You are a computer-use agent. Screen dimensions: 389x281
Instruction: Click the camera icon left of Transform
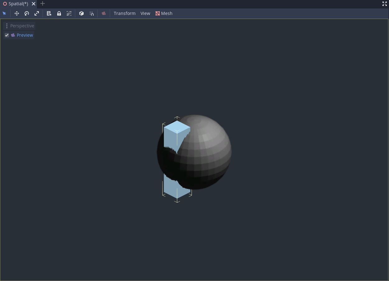coord(104,13)
